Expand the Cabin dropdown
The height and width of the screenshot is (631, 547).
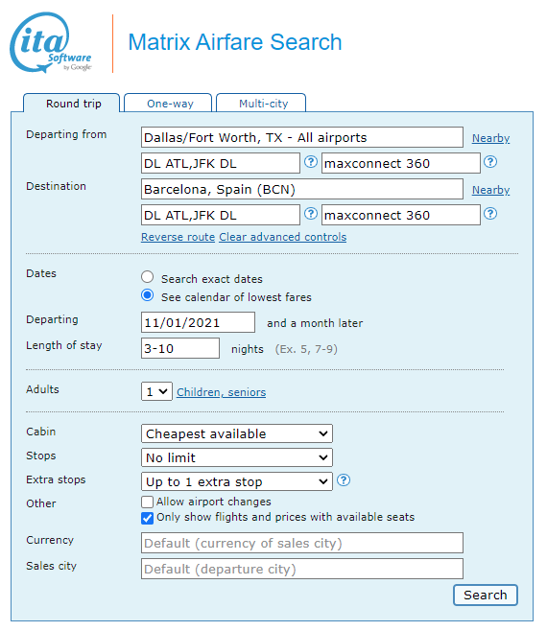coord(237,433)
